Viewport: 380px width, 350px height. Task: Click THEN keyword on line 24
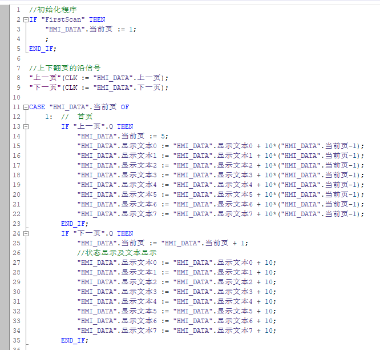point(125,233)
